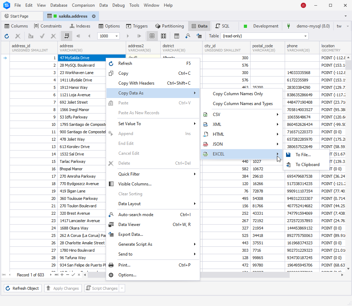Go to previous page arrow icon

(x=89, y=36)
